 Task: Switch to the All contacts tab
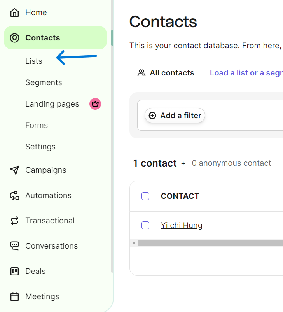166,73
